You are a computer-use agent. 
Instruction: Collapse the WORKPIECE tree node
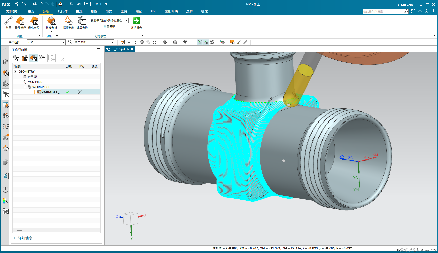pyautogui.click(x=25, y=87)
